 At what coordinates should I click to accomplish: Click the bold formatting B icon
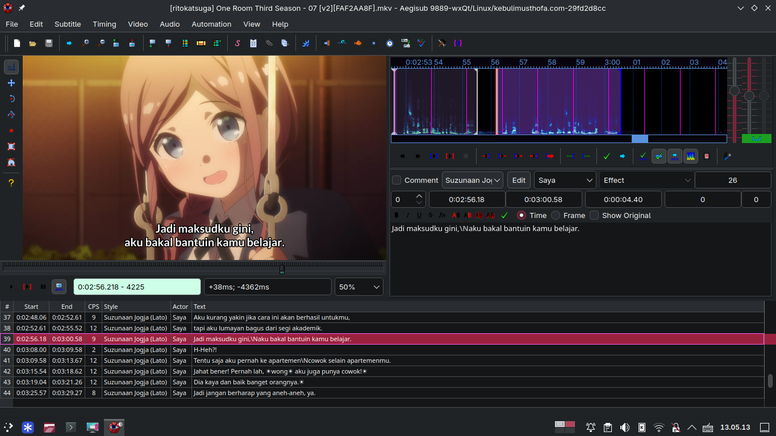[x=397, y=215]
